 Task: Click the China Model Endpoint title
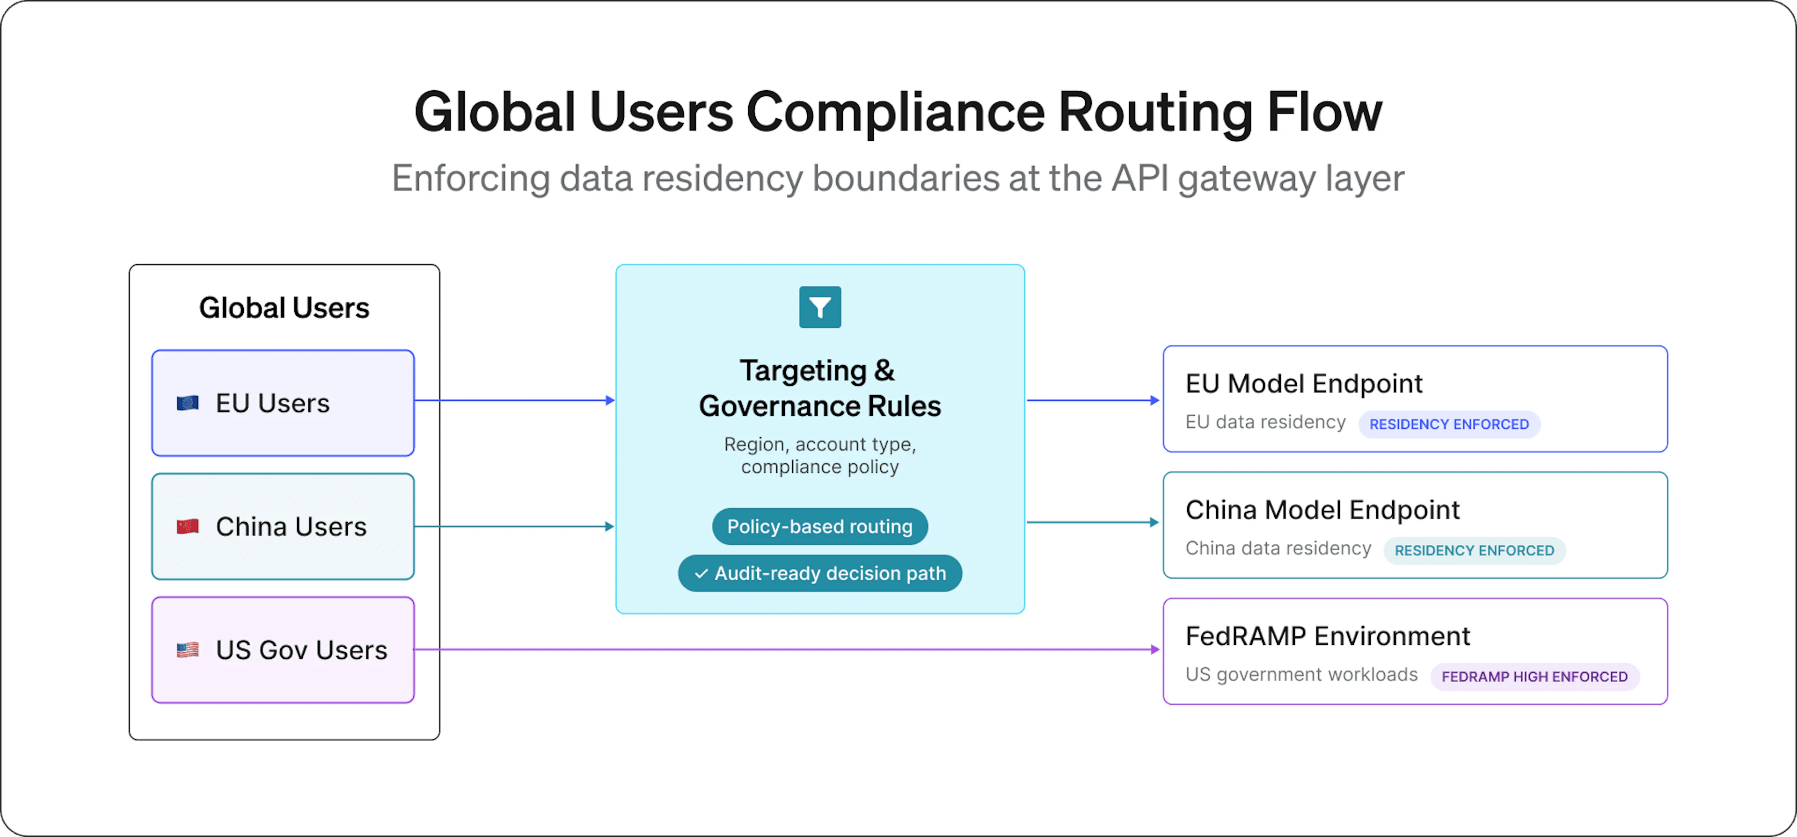(1322, 510)
